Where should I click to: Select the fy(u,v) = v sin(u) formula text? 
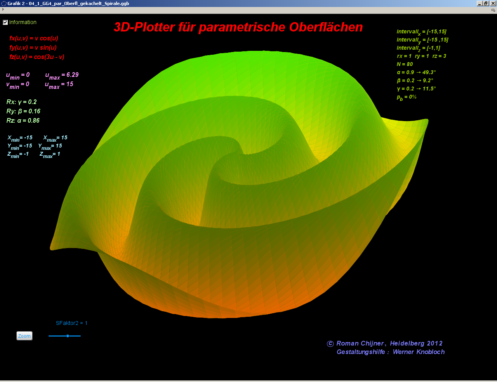click(x=33, y=48)
